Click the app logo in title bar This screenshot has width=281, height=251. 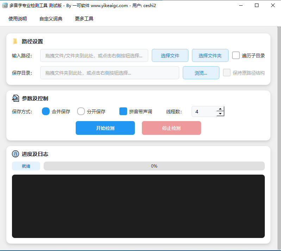point(5,5)
